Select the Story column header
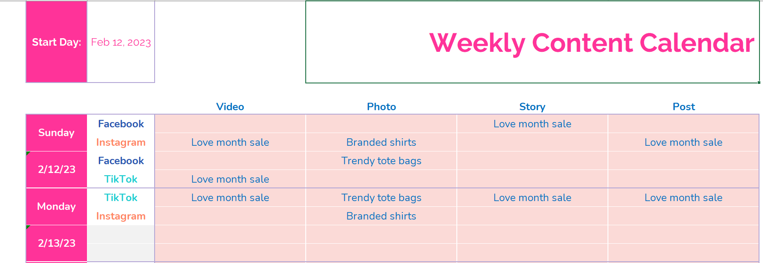Screen dimensions: 763x263 coord(532,107)
